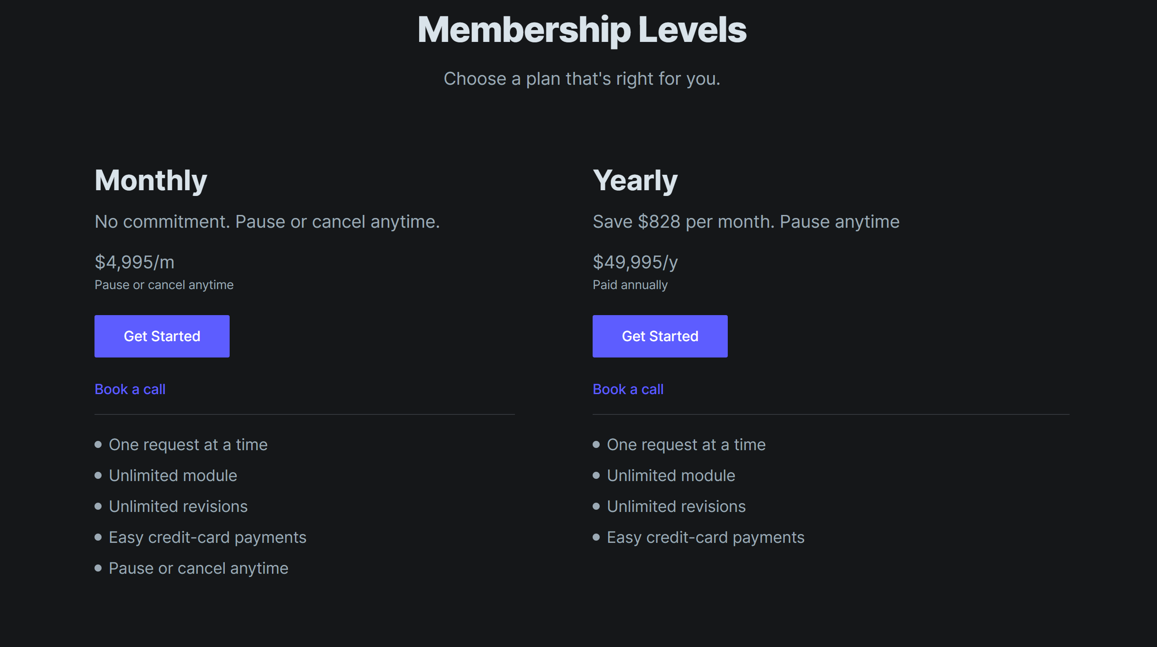Click the $4,995/m price text
1157x647 pixels.
click(x=134, y=262)
